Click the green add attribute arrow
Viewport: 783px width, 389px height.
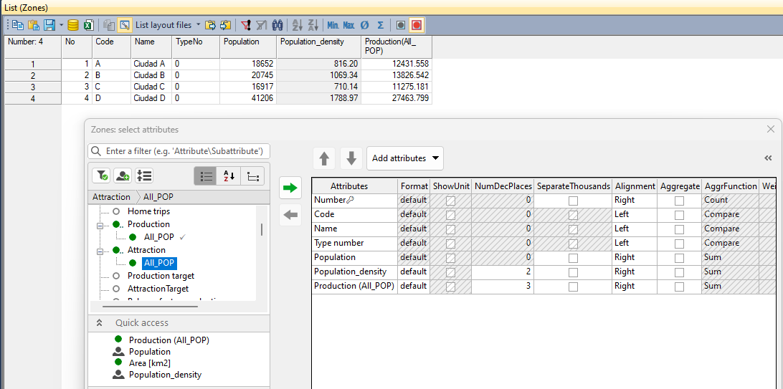coord(290,188)
